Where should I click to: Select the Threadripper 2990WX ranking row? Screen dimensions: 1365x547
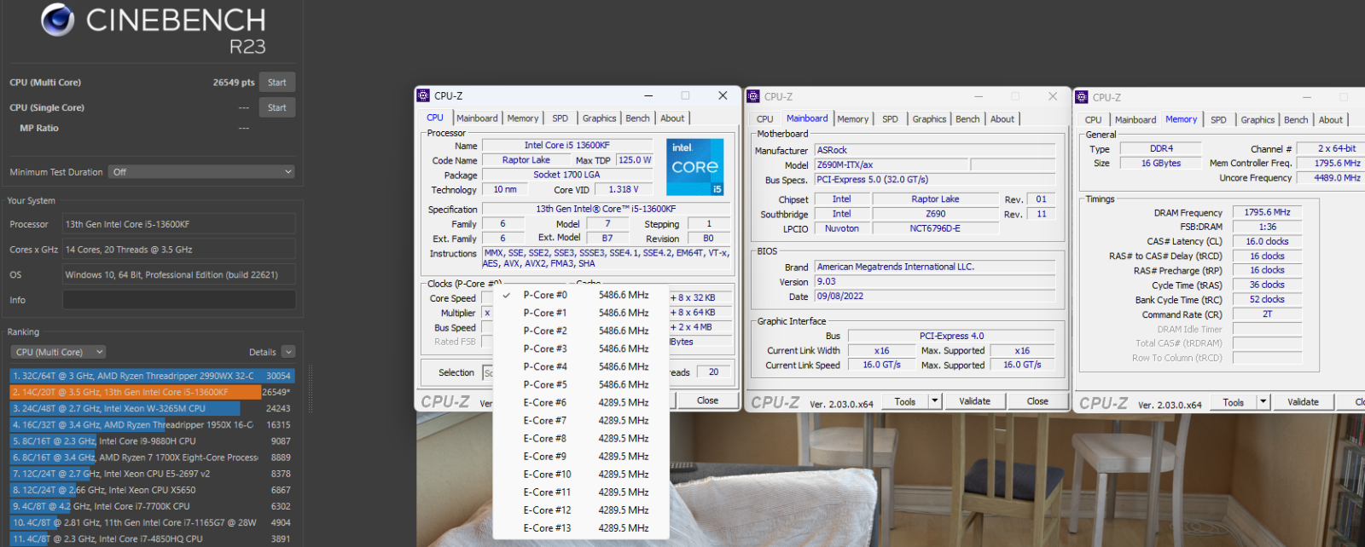click(x=151, y=376)
